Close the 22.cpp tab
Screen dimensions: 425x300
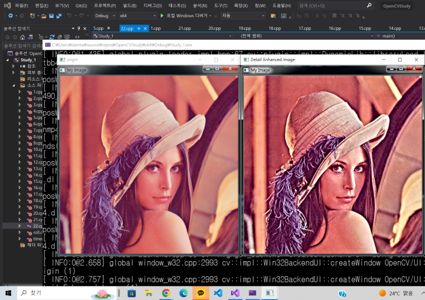[x=145, y=29]
